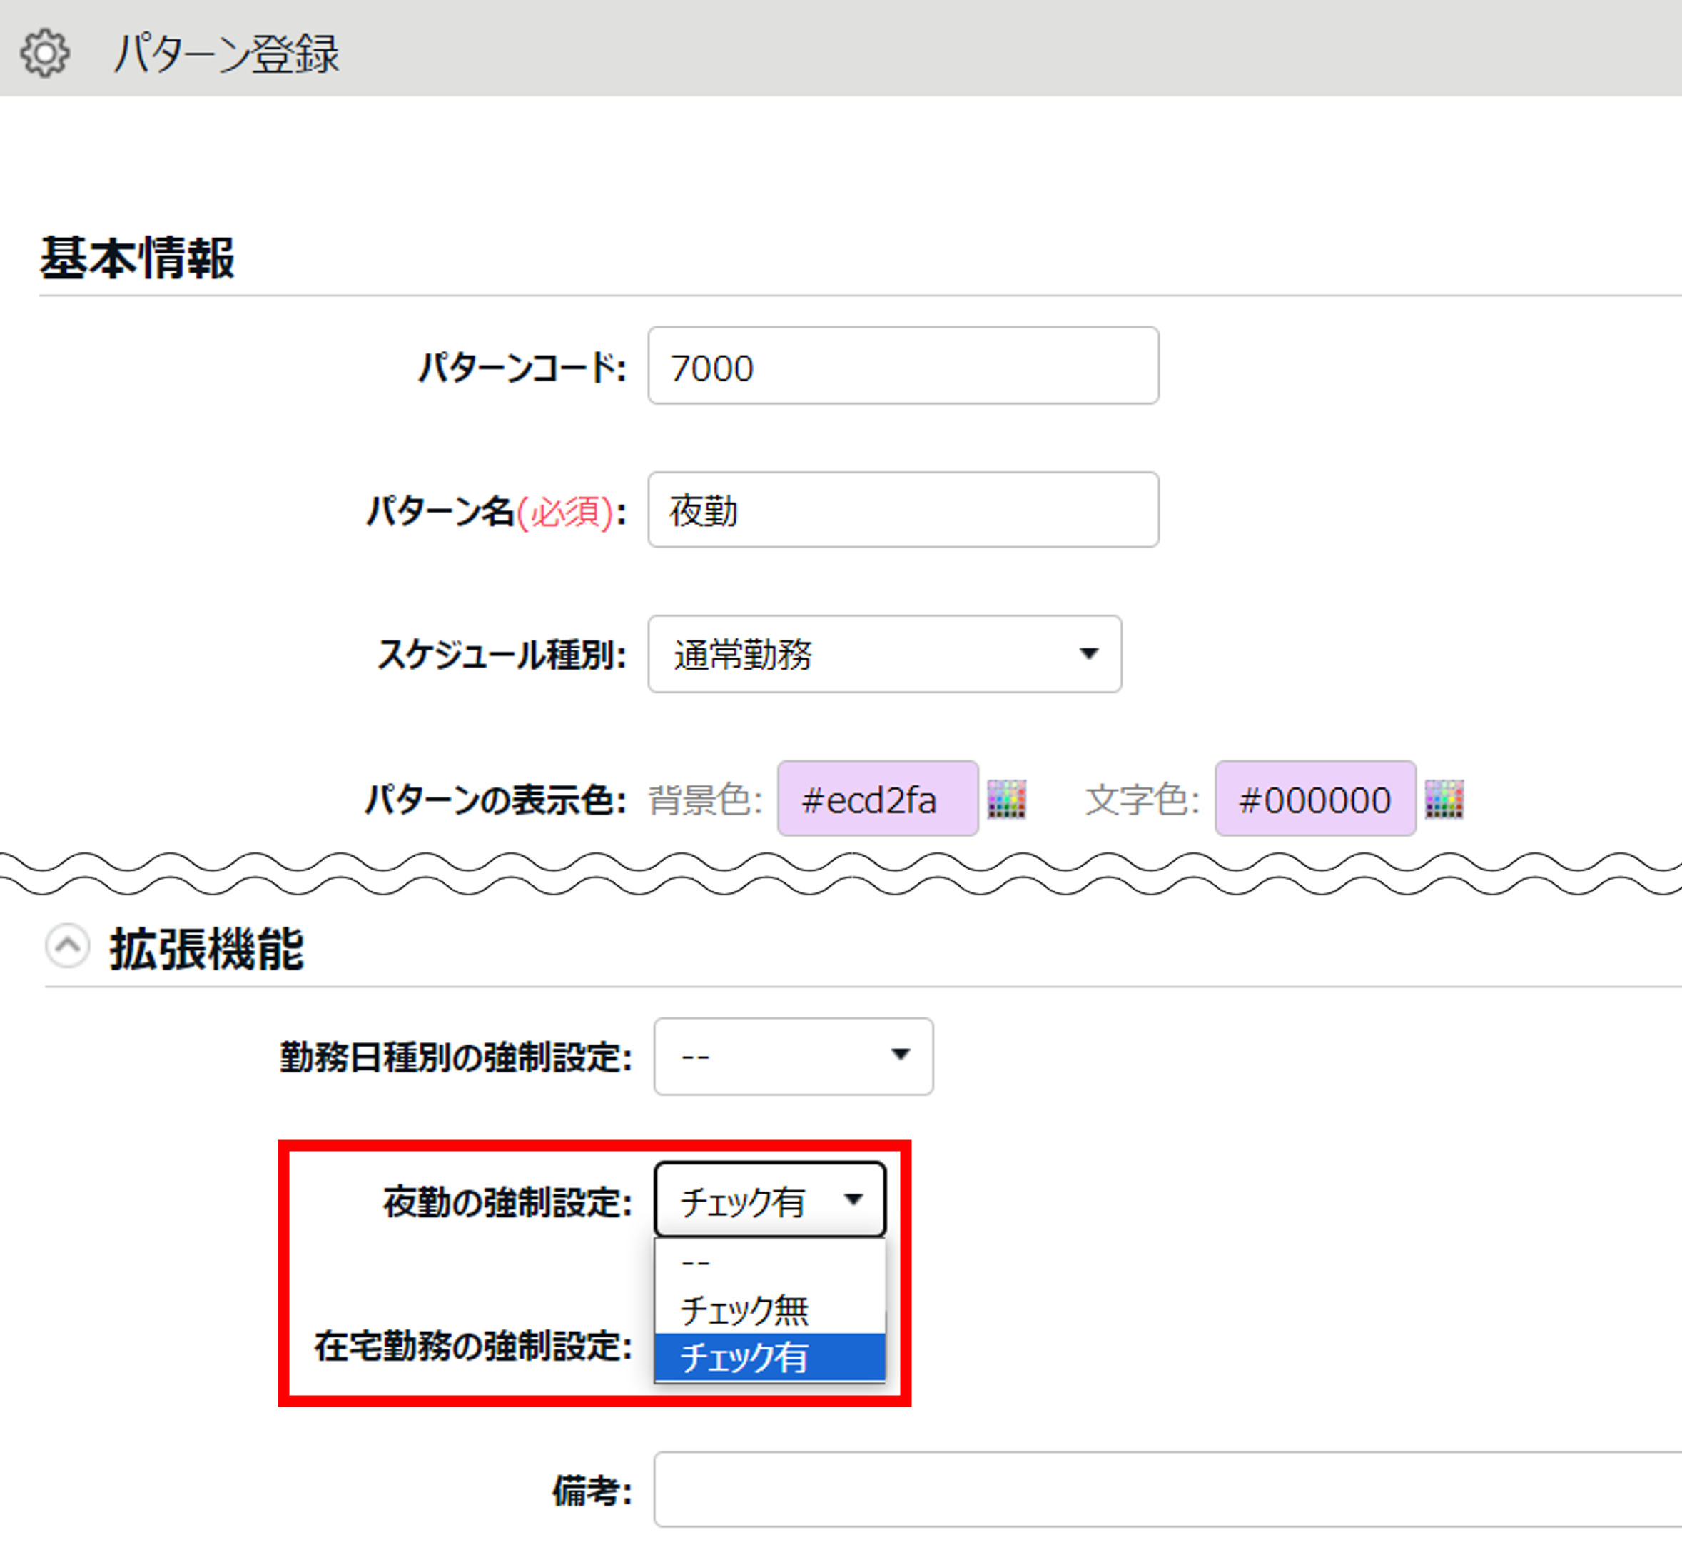Select the highlighted チェック有 option
This screenshot has width=1682, height=1565.
coord(769,1358)
